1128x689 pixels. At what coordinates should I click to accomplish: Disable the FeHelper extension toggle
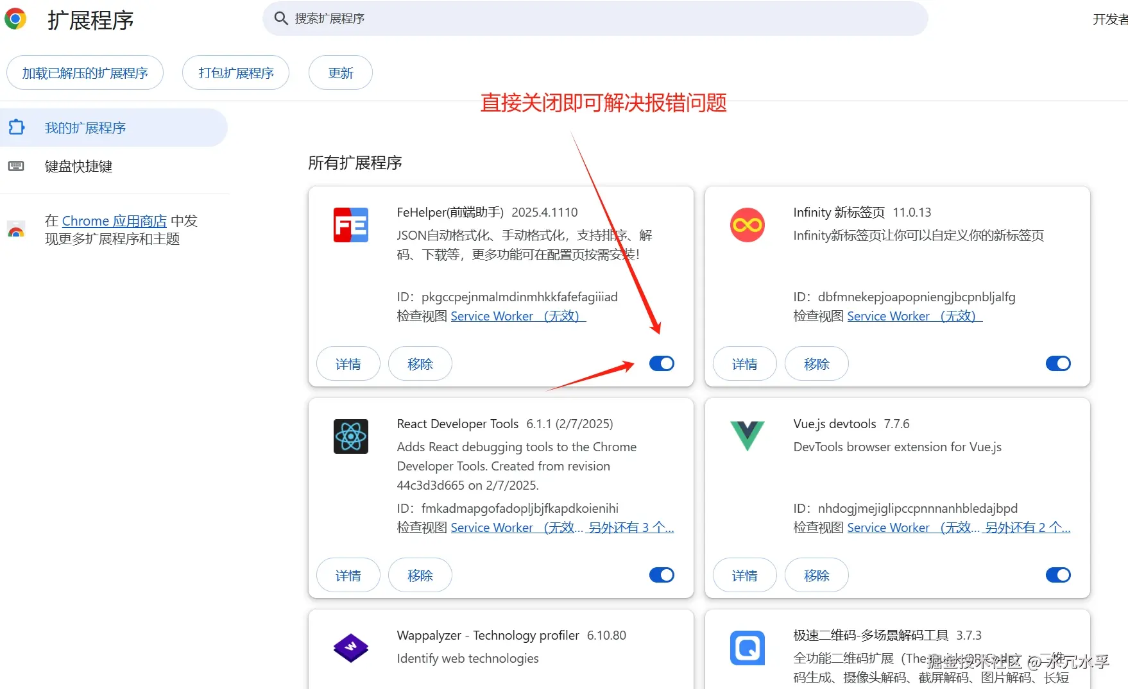coord(662,363)
